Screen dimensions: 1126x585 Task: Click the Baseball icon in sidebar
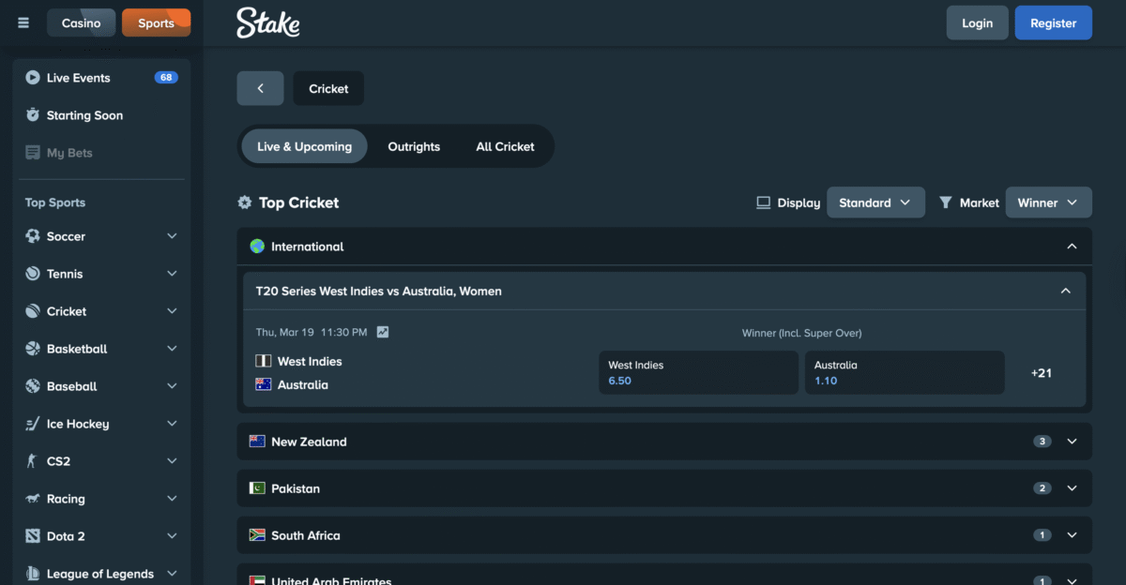pyautogui.click(x=33, y=386)
